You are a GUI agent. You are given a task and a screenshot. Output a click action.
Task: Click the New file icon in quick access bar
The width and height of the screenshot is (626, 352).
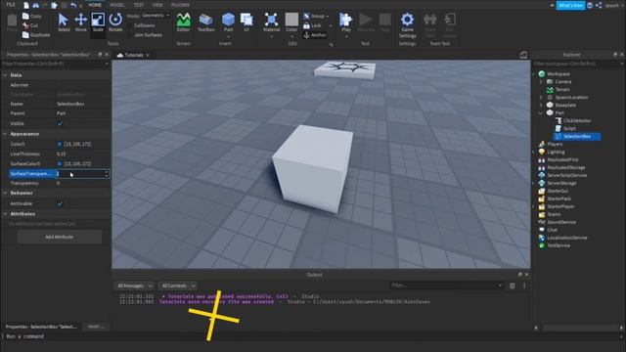pos(26,5)
